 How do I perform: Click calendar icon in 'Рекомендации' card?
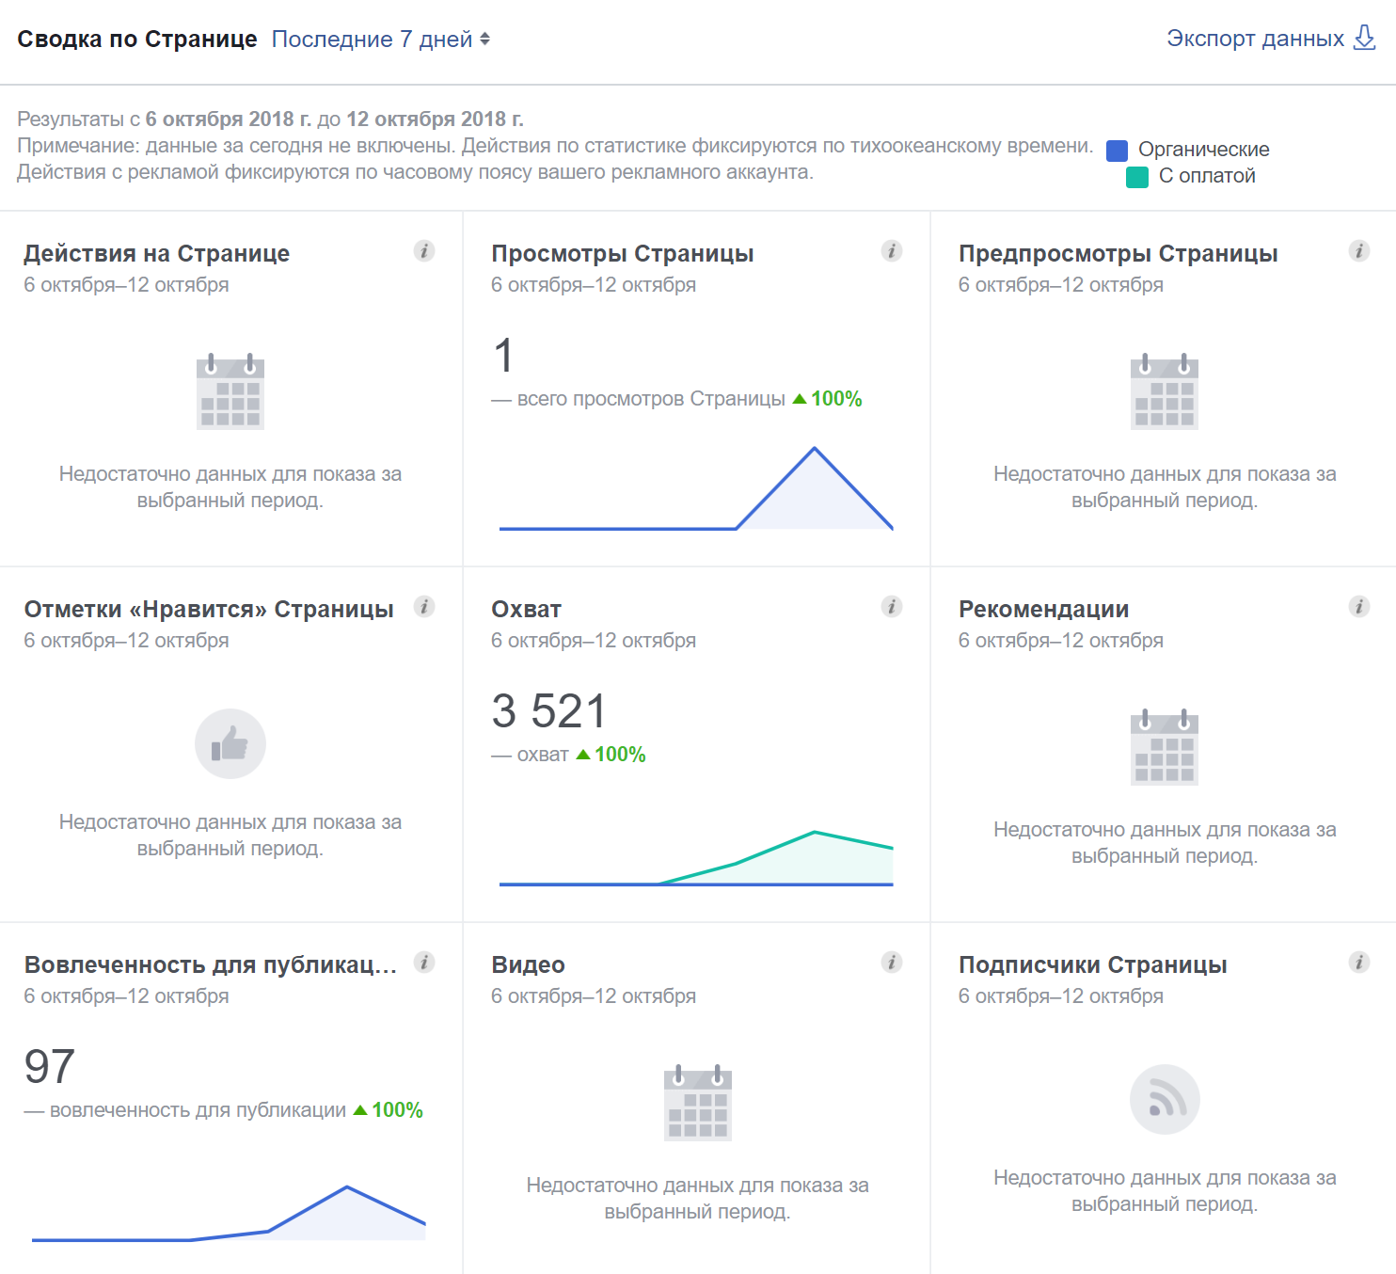tap(1165, 747)
